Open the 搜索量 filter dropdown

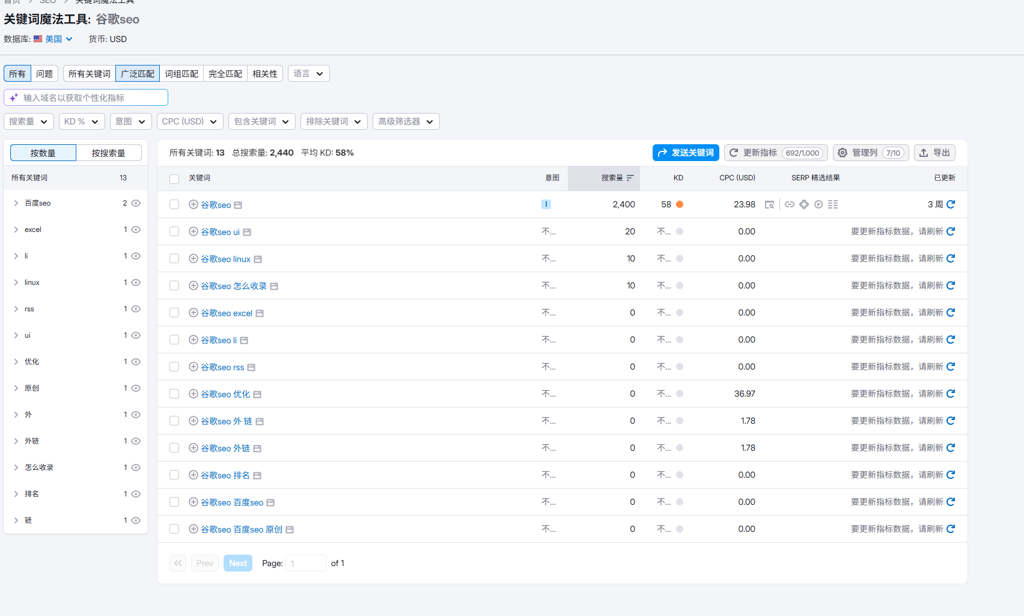pos(29,121)
